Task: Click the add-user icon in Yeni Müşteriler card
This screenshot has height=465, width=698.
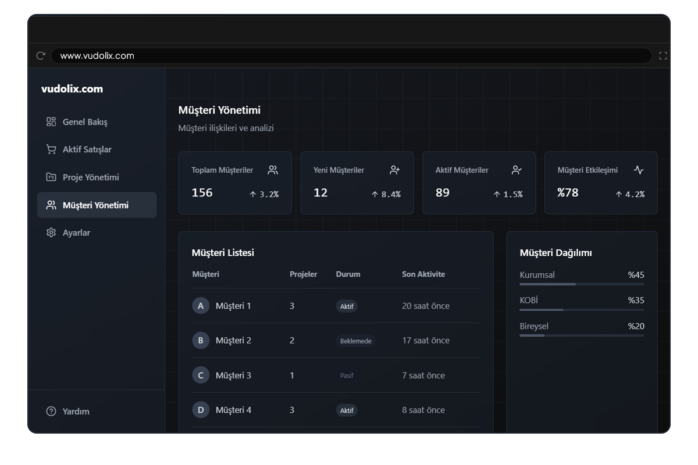Action: [x=395, y=170]
